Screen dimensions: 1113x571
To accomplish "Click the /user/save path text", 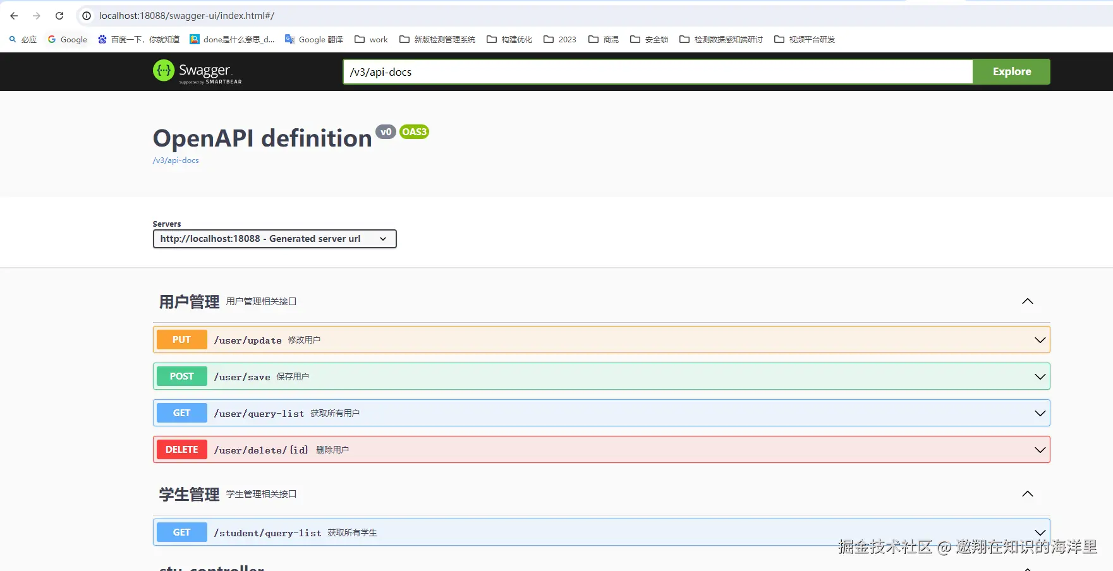I will (242, 377).
